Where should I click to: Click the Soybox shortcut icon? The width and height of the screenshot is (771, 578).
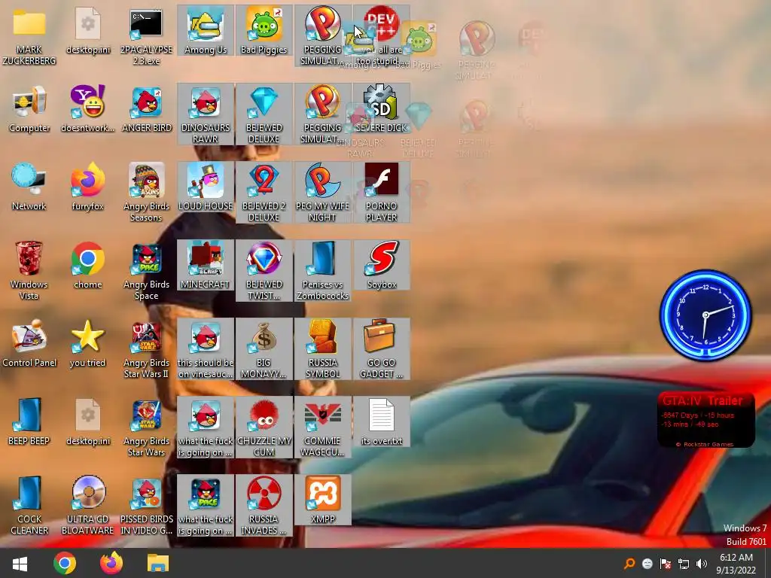tap(382, 266)
